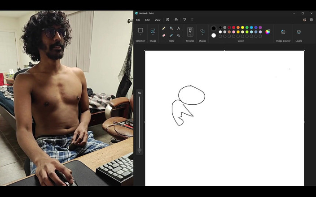Viewport: 316px width, 197px height.
Task: Select the Color 2 white circle
Action: [x=214, y=35]
